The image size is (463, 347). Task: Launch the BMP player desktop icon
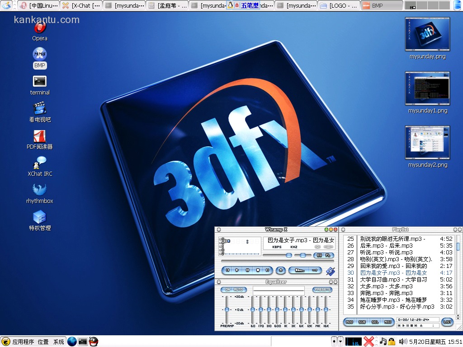tap(40, 58)
